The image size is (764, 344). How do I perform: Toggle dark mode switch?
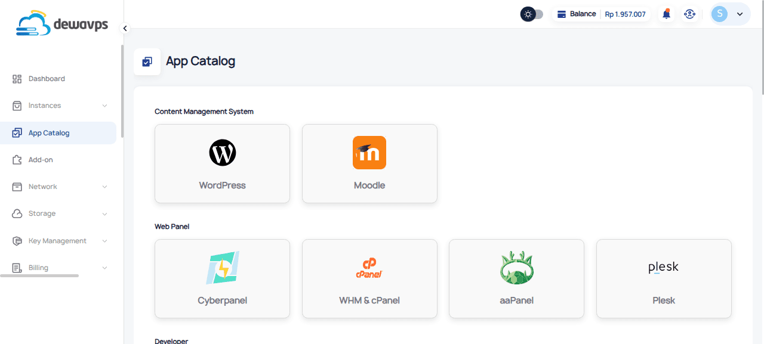(x=531, y=13)
